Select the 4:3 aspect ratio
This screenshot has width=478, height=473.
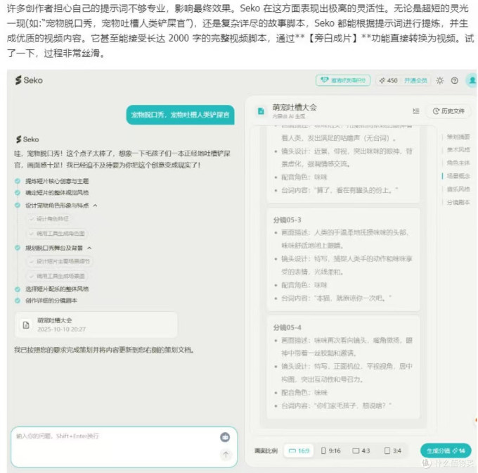click(x=361, y=450)
